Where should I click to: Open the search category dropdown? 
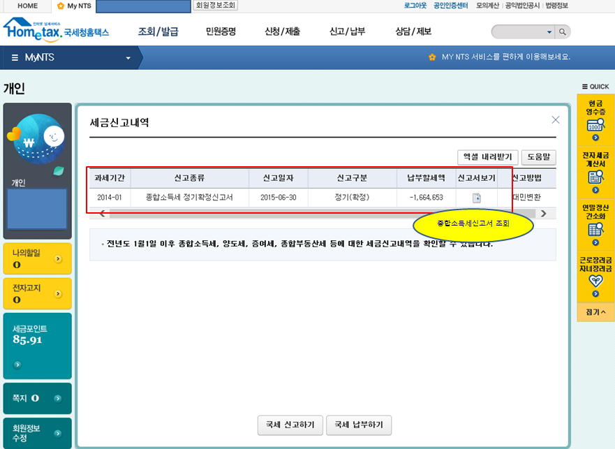pyautogui.click(x=549, y=32)
